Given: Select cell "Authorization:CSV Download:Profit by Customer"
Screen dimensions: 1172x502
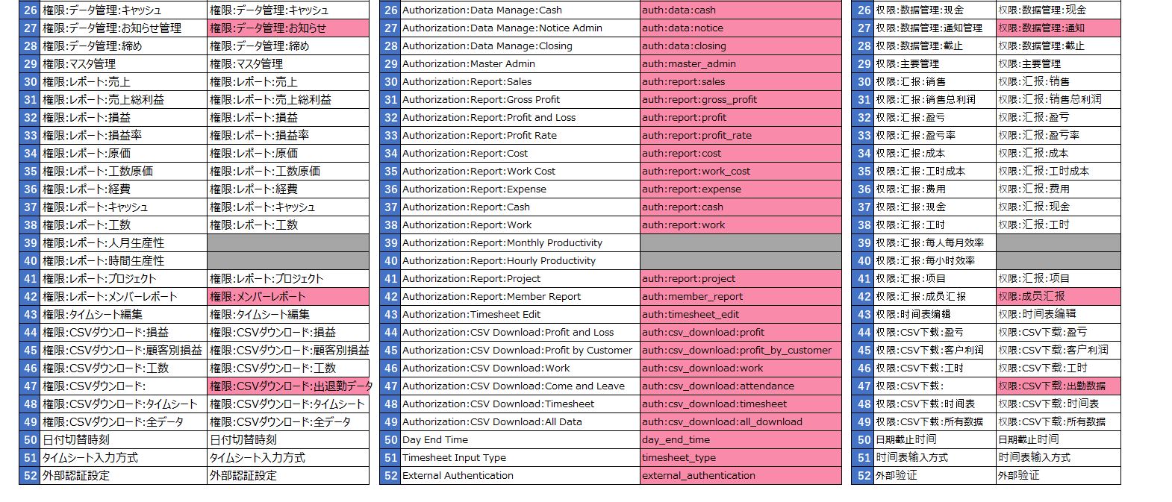Looking at the screenshot, I should 520,351.
